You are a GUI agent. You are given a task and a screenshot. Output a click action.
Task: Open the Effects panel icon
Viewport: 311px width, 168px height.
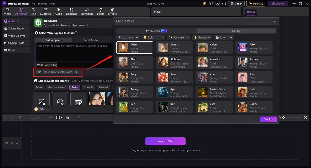click(x=112, y=12)
